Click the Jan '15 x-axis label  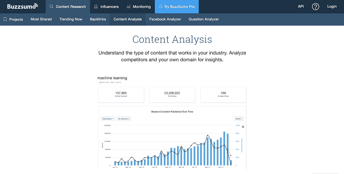pos(115,167)
